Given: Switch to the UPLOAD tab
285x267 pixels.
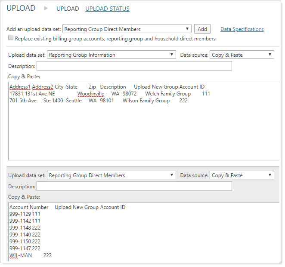Looking at the screenshot, I should [x=68, y=9].
